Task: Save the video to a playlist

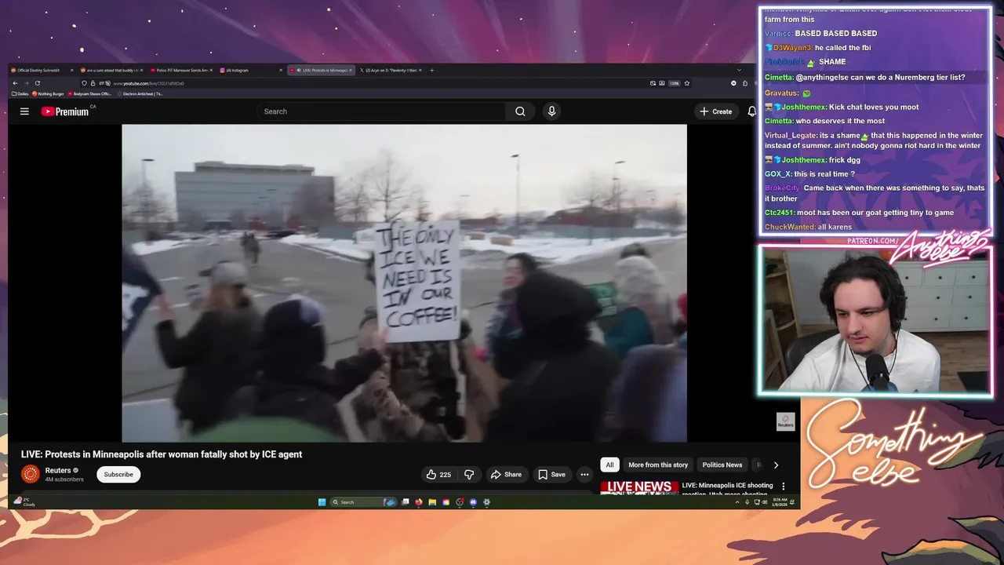Action: pos(551,474)
